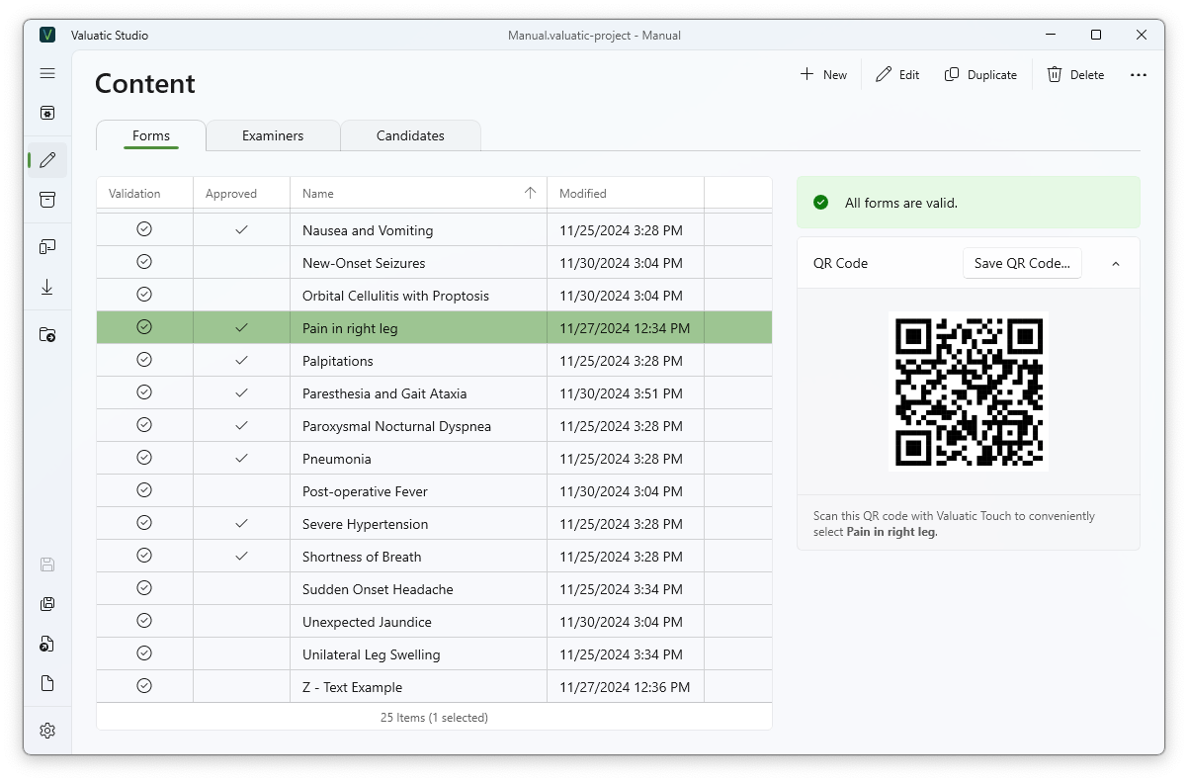Select the Pain in right leg row name
The width and height of the screenshot is (1188, 782).
(x=350, y=328)
